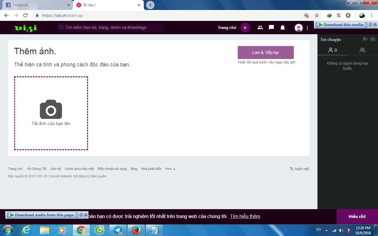This screenshot has height=236, width=378.
Task: Open the friends icon in header
Action: 260,27
